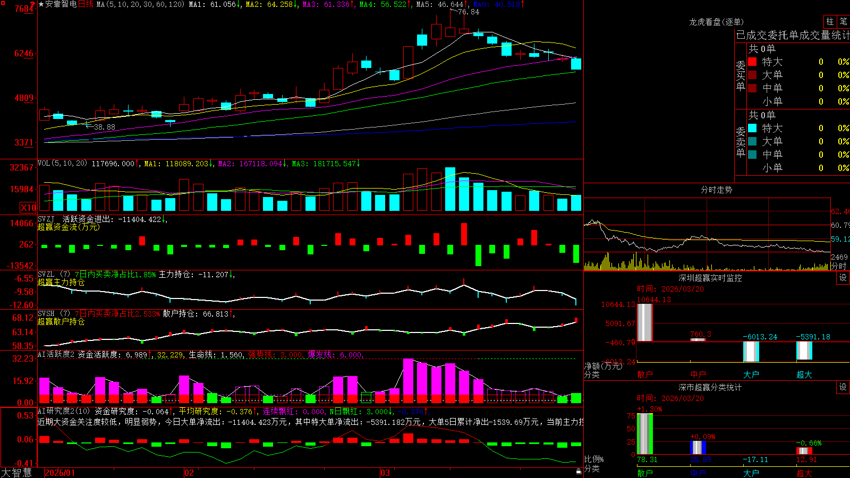Image resolution: width=850 pixels, height=478 pixels.
Task: Click the 龙虎看盘(逐单) panel title
Action: click(716, 22)
